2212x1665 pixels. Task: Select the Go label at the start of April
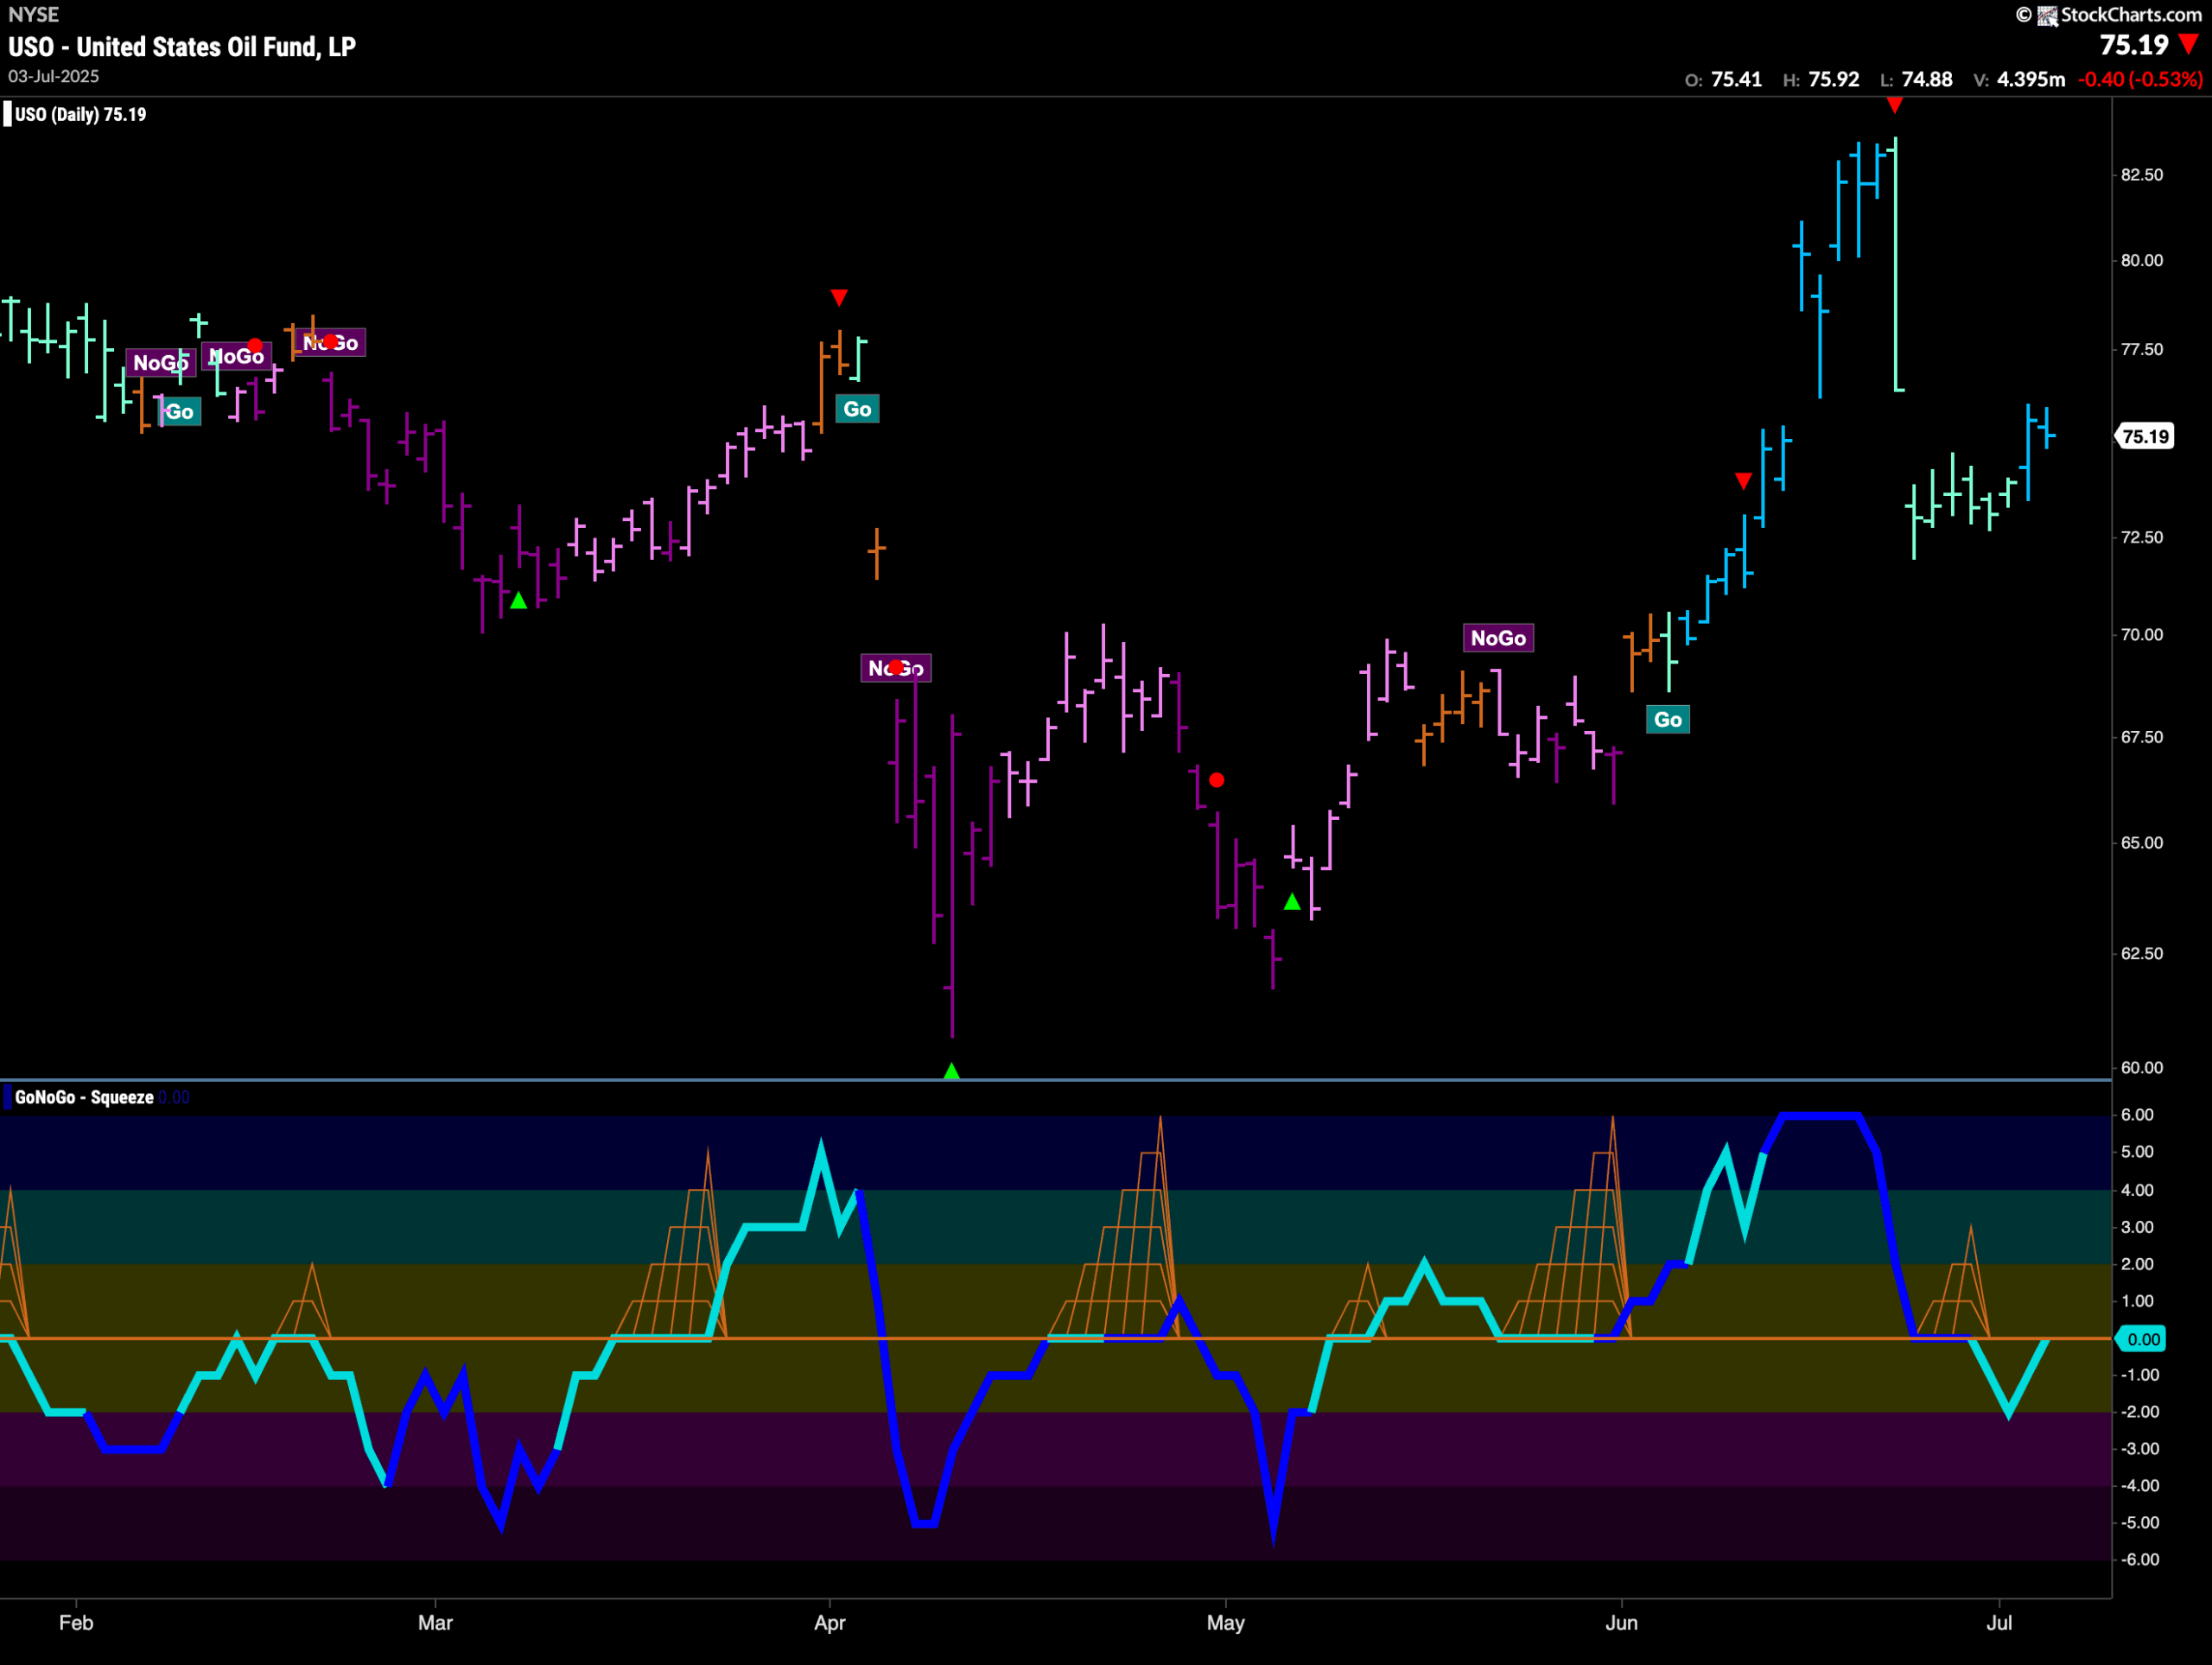pyautogui.click(x=857, y=409)
